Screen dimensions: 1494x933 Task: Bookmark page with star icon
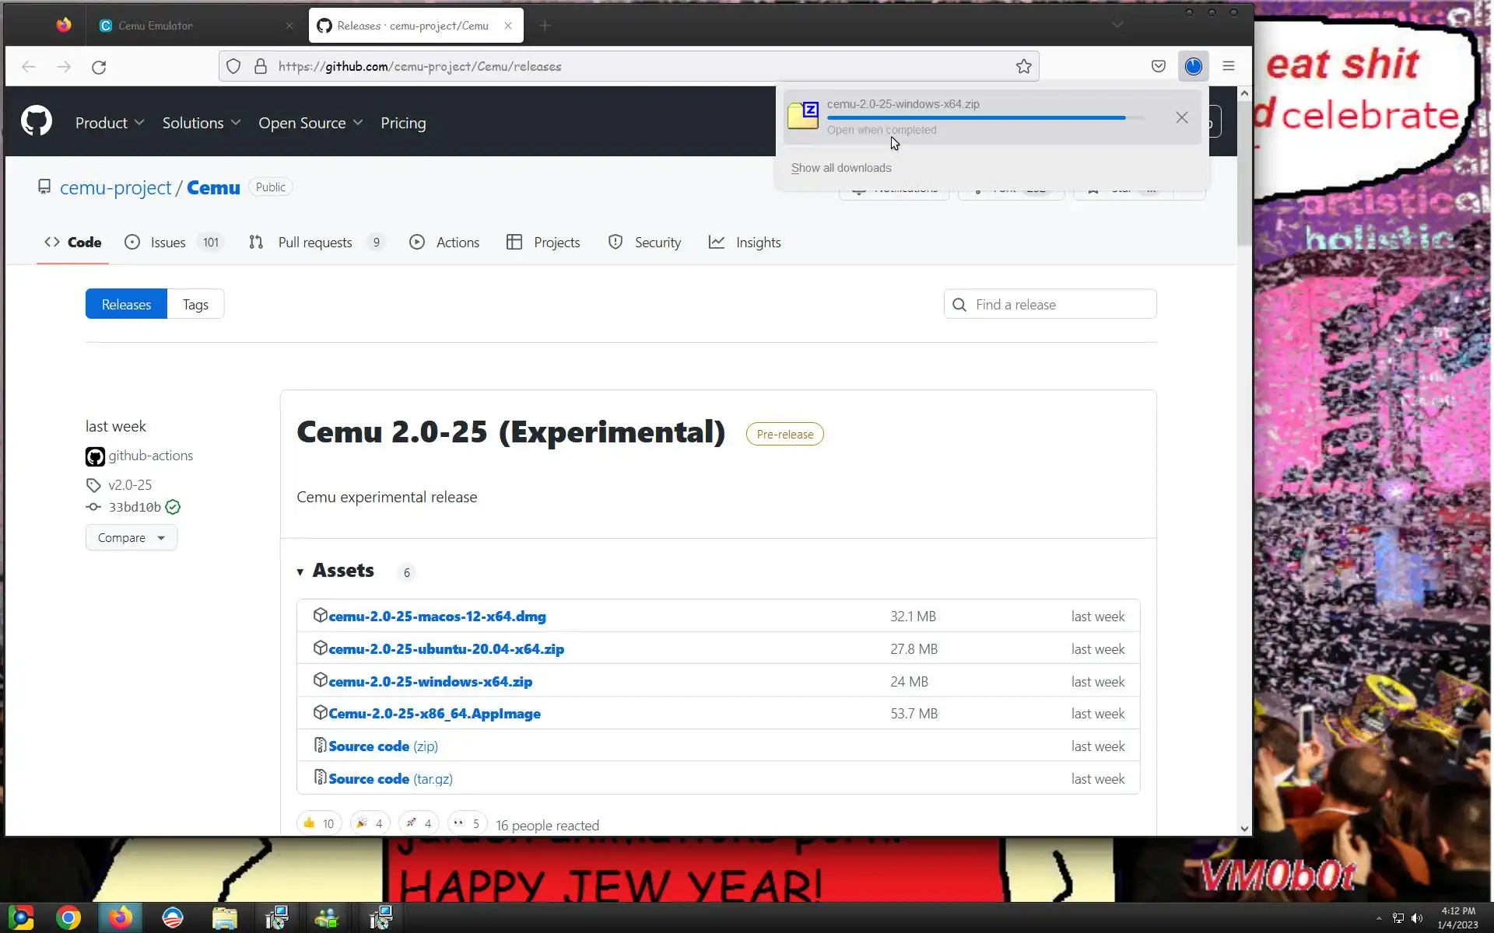click(1023, 67)
